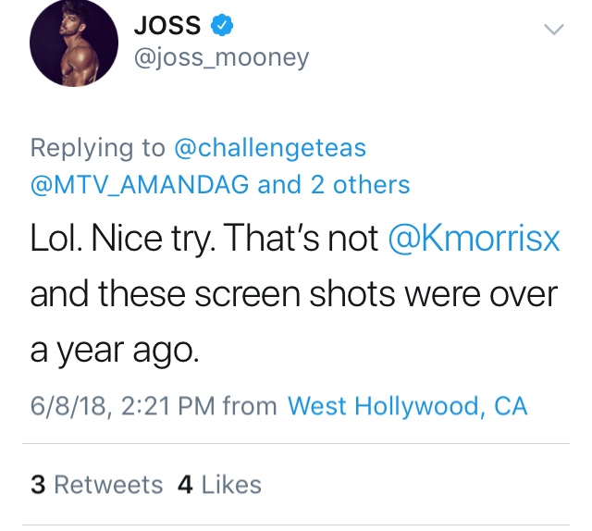This screenshot has width=592, height=531.
Task: Open JOSS's circular profile photo
Action: pos(74,43)
